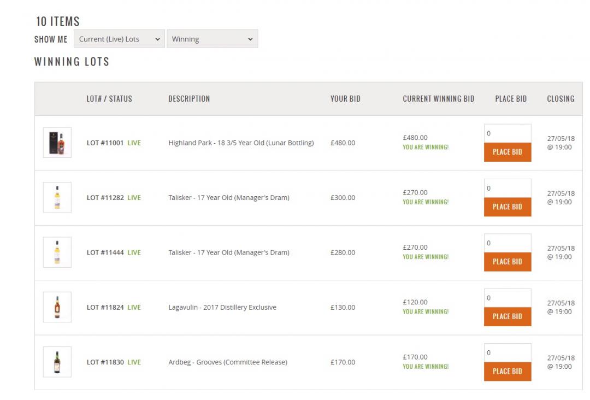Click the Talisker lot 11282 bottle thumbnail
The image size is (590, 400).
click(57, 197)
